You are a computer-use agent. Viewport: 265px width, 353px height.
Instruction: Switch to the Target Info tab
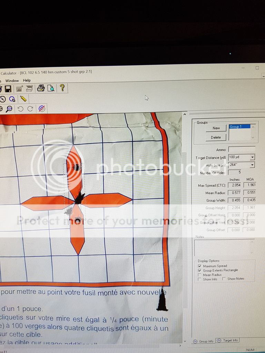coord(228,341)
